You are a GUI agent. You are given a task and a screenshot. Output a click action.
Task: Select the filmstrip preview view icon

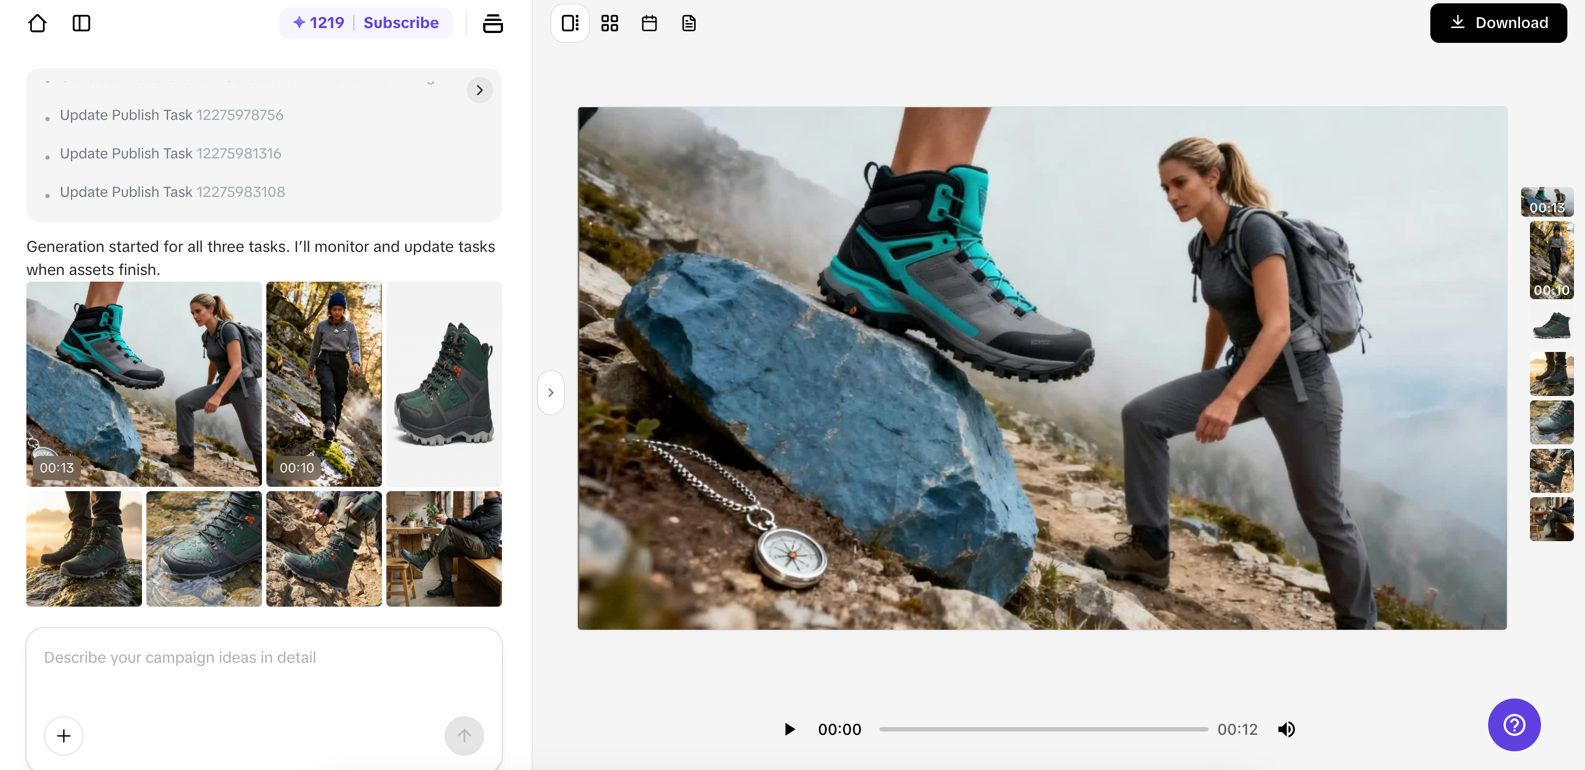pyautogui.click(x=569, y=23)
